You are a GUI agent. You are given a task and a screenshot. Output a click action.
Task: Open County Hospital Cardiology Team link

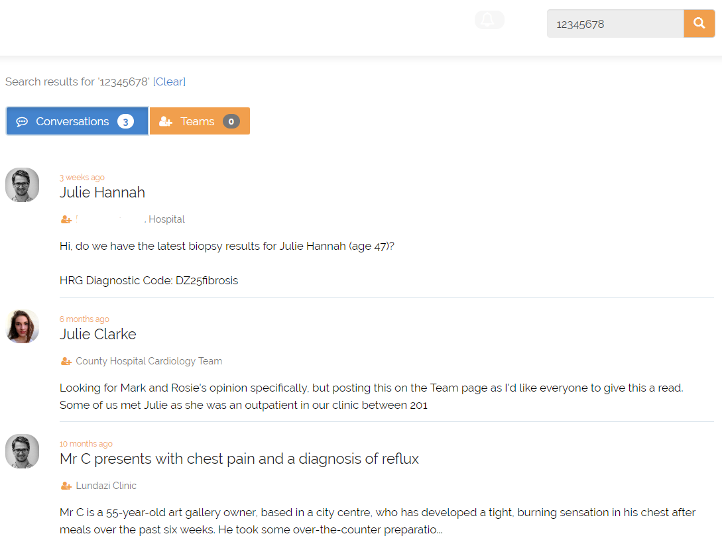149,361
